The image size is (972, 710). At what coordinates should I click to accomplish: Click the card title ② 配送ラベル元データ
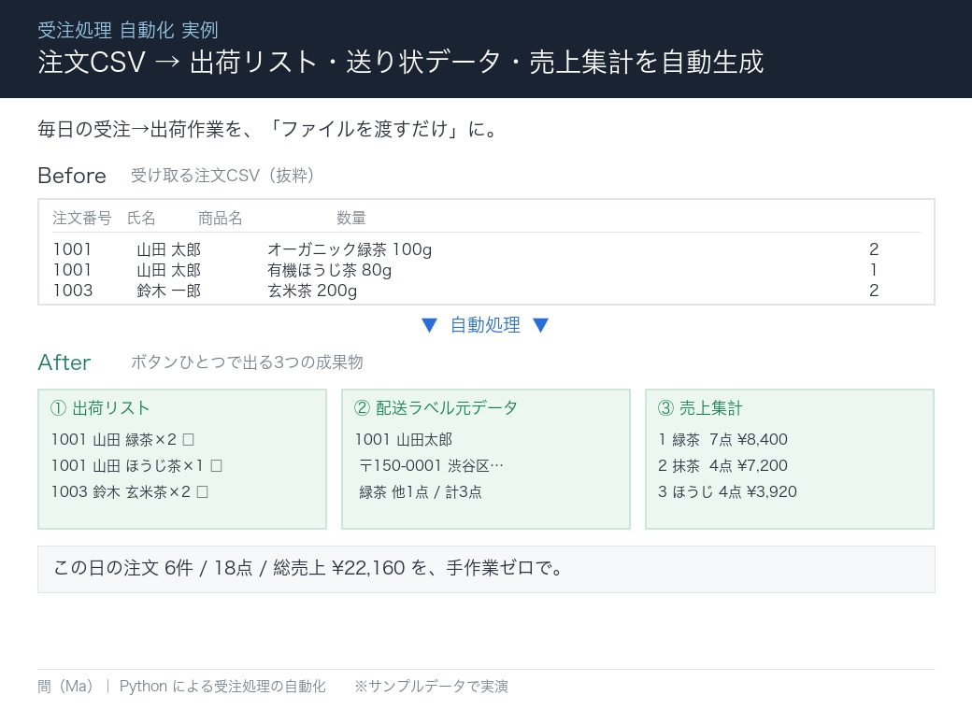pos(436,408)
